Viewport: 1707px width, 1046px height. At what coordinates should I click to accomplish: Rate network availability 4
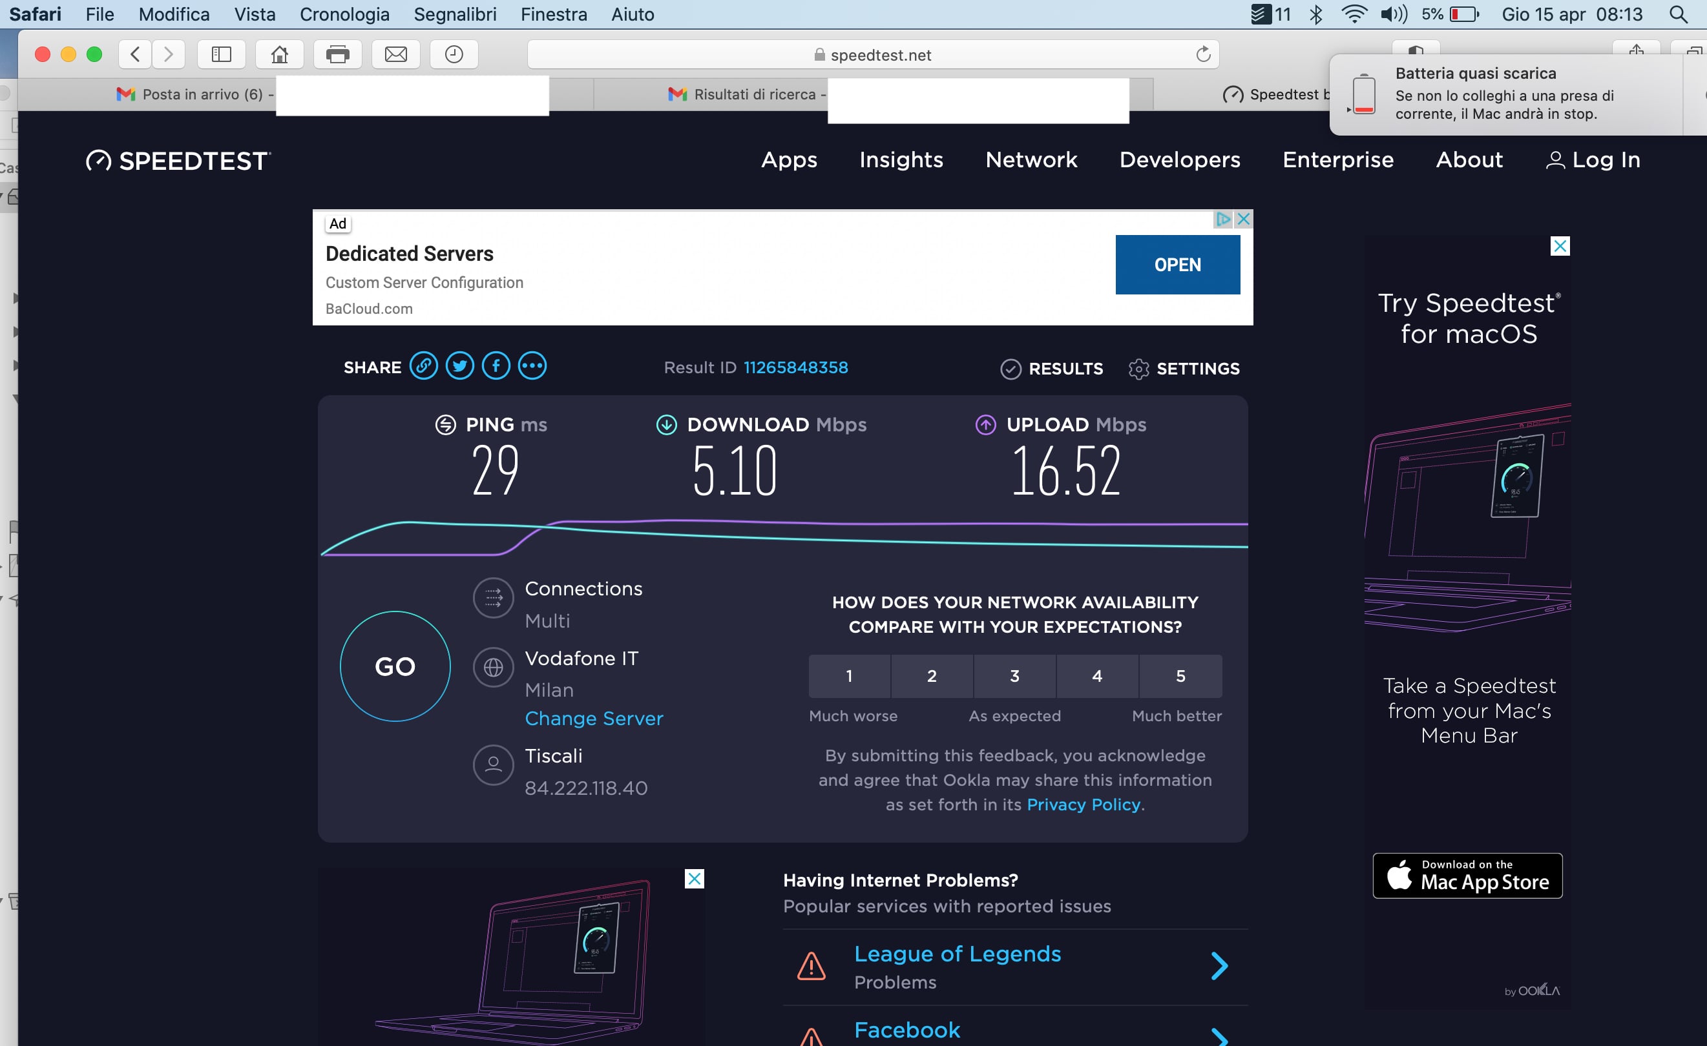coord(1097,675)
